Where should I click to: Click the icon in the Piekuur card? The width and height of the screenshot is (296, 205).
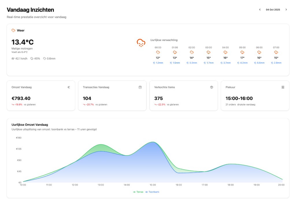click(x=283, y=87)
